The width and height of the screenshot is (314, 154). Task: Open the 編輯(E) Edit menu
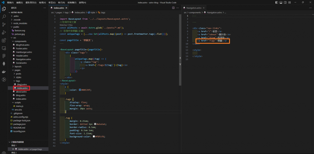(x=20, y=2)
